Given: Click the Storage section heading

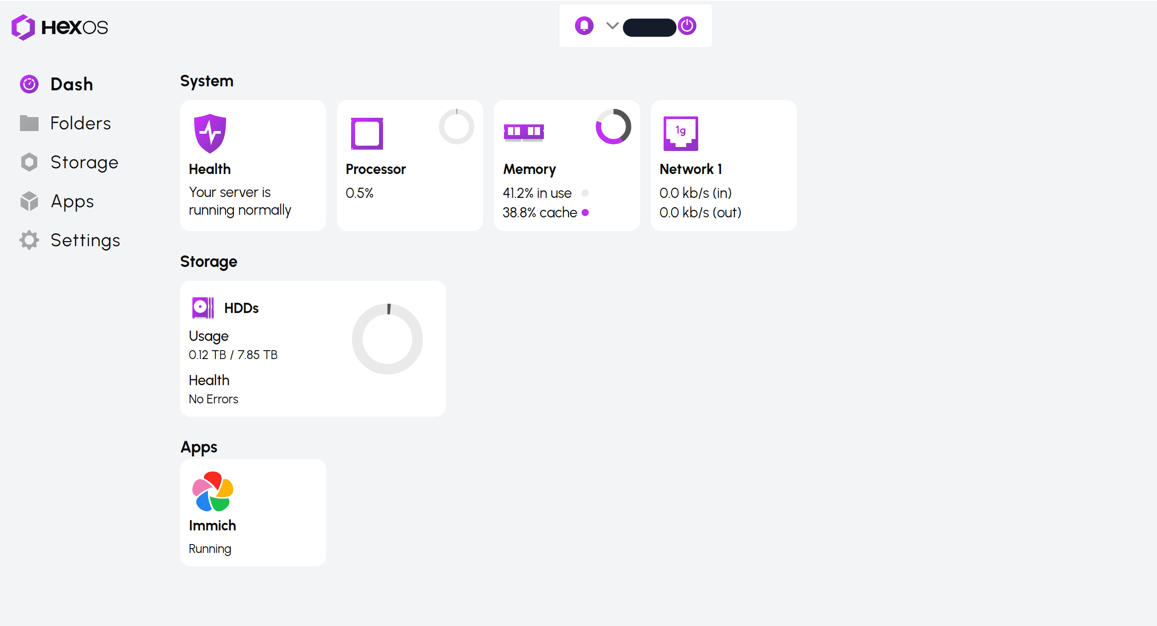Looking at the screenshot, I should [209, 262].
